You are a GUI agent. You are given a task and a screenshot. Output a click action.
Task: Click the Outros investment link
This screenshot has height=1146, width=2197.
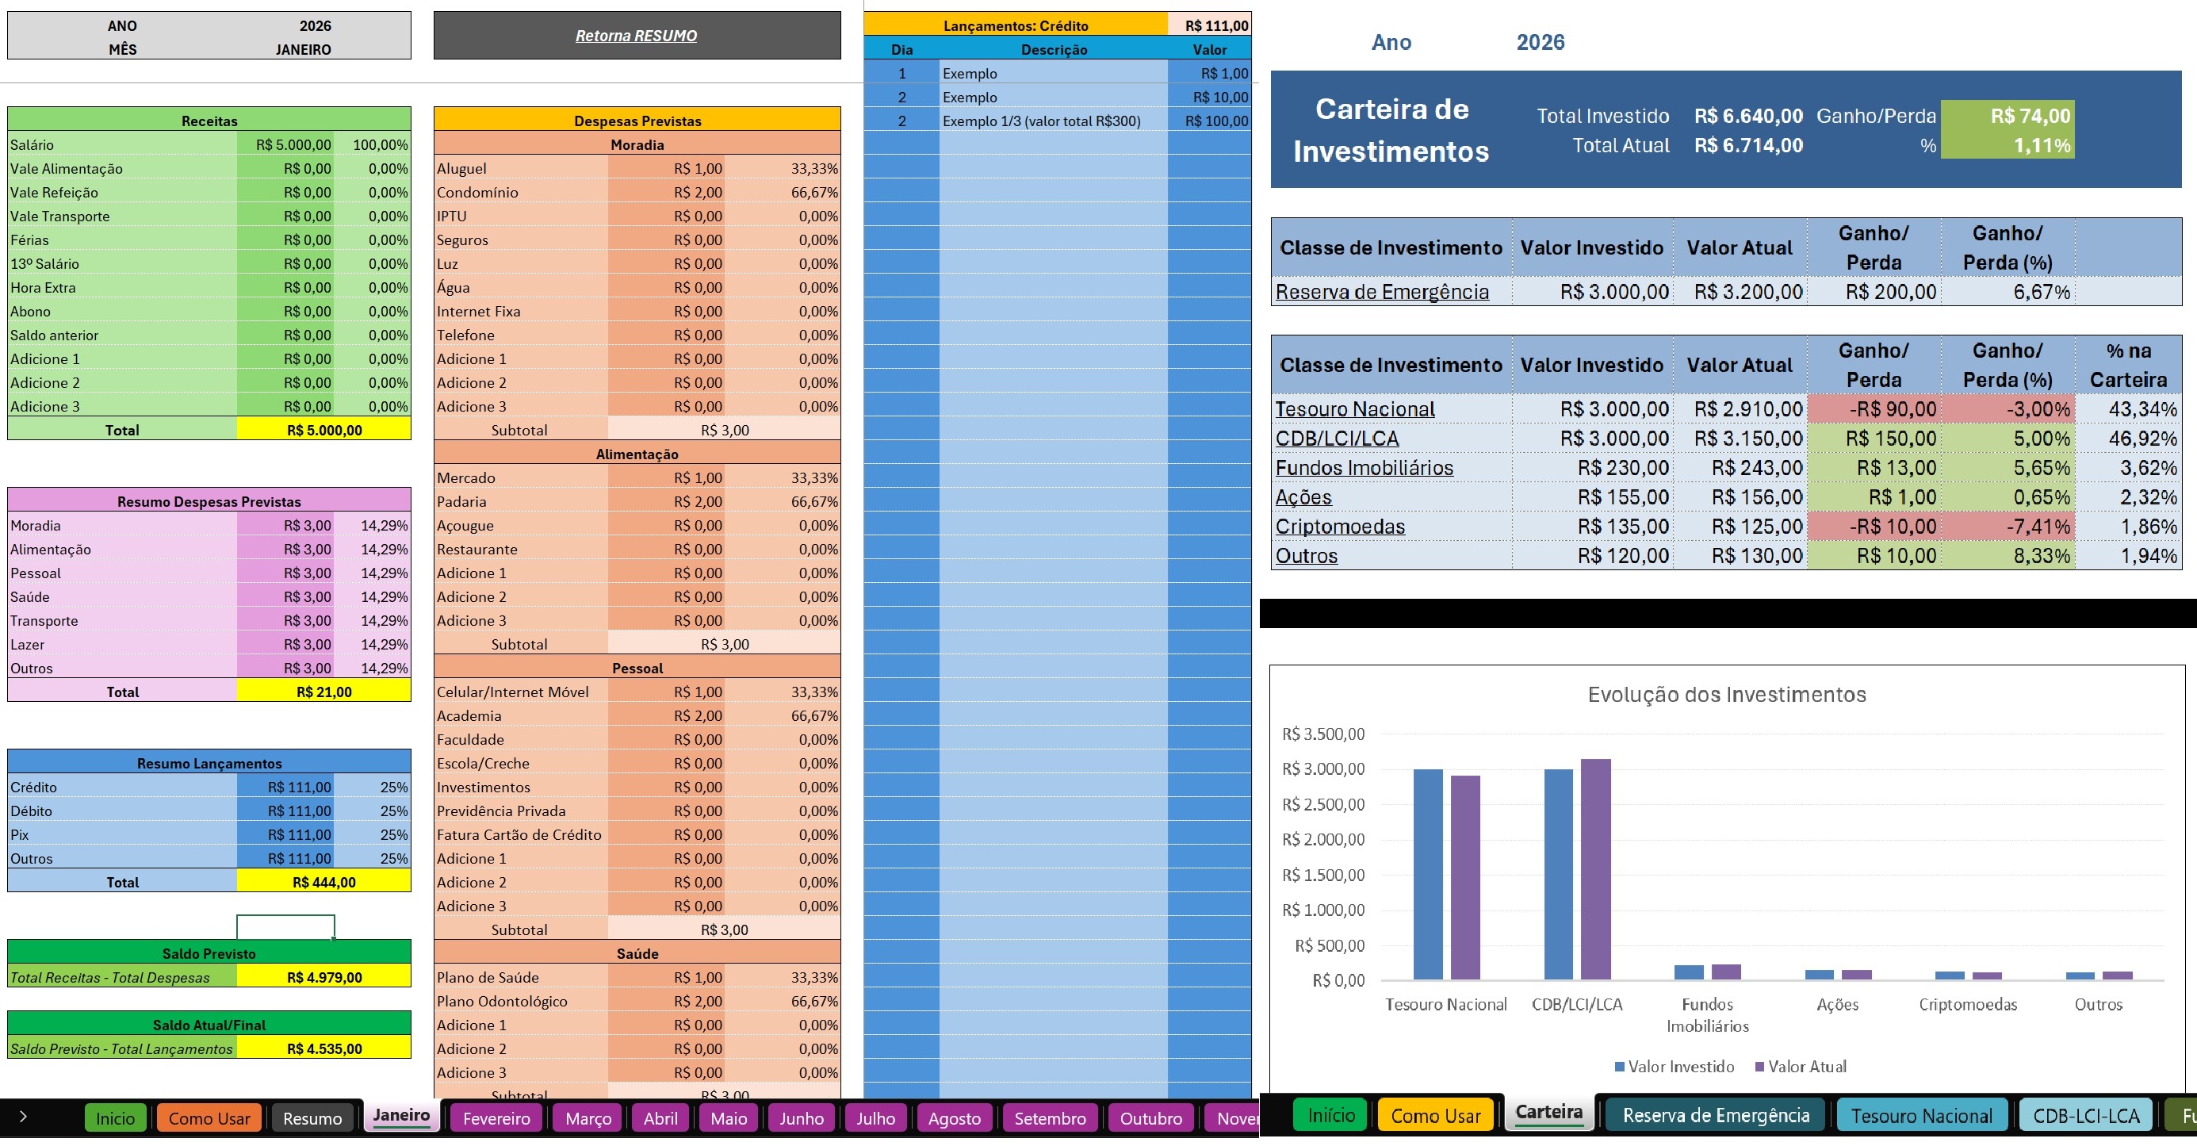click(1307, 555)
